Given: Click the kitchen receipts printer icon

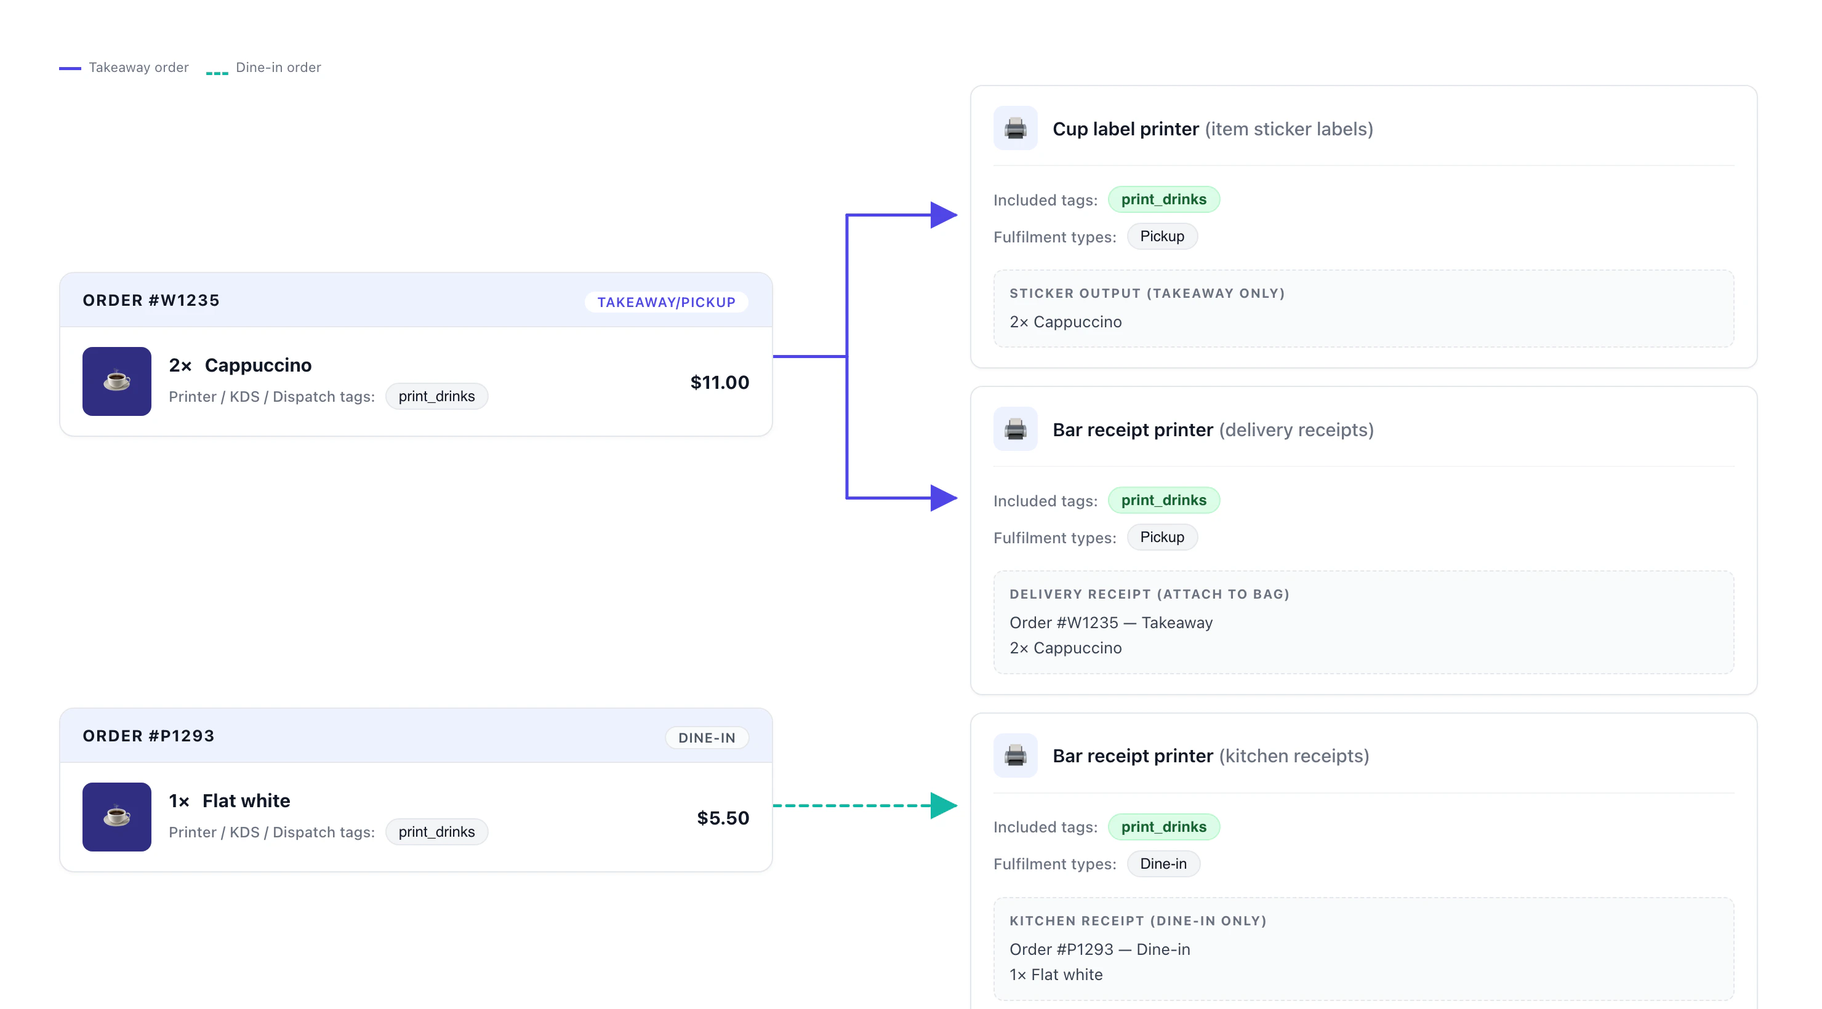Looking at the screenshot, I should coord(1015,755).
